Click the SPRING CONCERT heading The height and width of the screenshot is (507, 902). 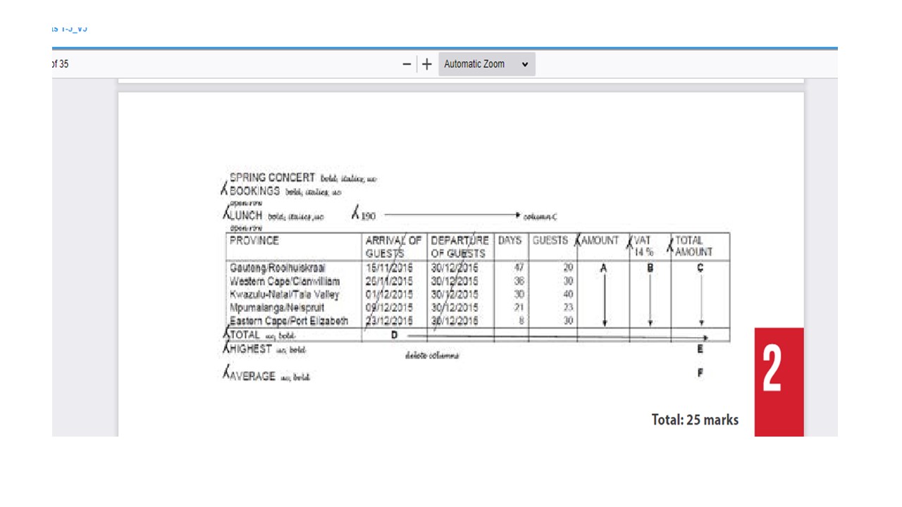coord(272,177)
